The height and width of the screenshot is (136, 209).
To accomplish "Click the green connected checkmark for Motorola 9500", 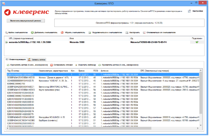I will pos(197,42).
